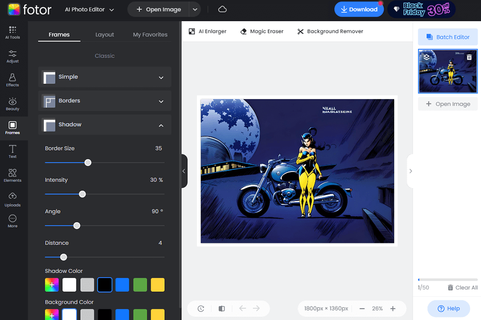Choose black shadow color swatch
The height and width of the screenshot is (320, 481).
(105, 285)
